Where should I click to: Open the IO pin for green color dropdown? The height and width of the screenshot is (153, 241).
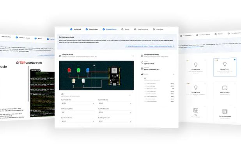coord(115,121)
